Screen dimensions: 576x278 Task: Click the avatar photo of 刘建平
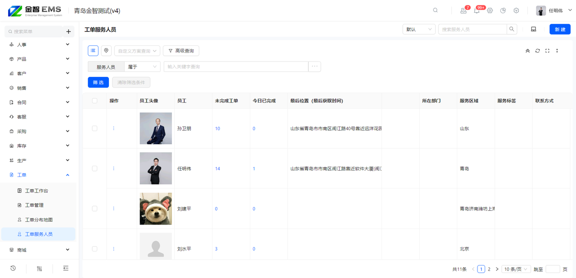click(156, 208)
